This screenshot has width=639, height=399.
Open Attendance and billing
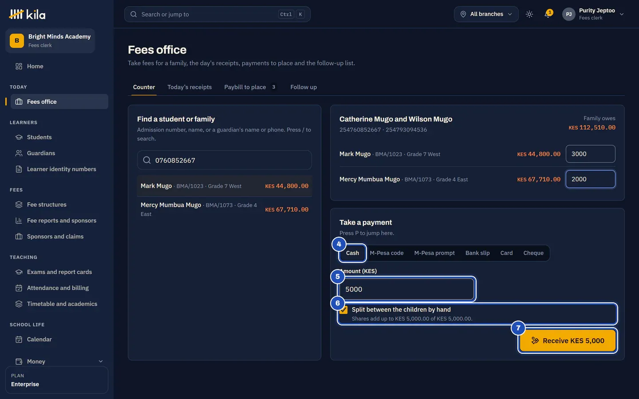pyautogui.click(x=59, y=288)
